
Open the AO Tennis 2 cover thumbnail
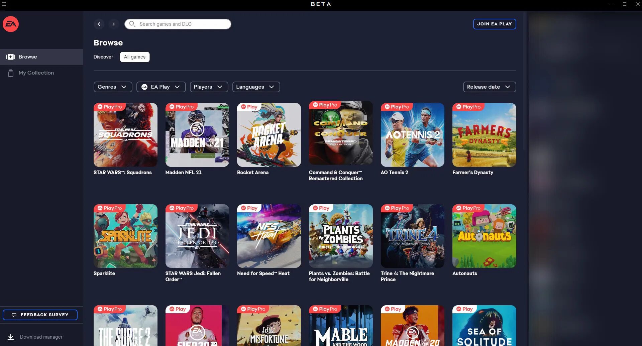[x=412, y=135]
